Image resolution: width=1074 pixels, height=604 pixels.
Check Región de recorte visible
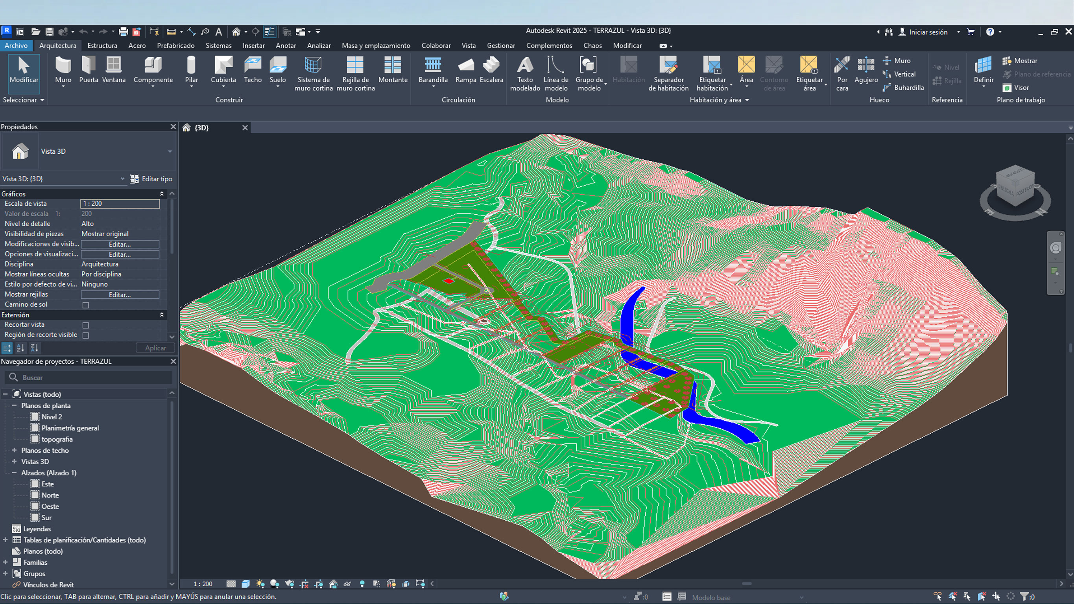coord(85,335)
